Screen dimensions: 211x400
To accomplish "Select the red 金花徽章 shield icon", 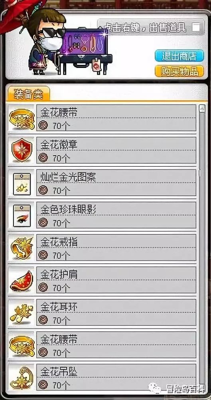I will [22, 150].
